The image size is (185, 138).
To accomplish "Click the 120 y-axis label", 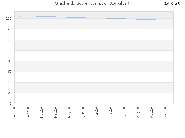I will 9,40.
